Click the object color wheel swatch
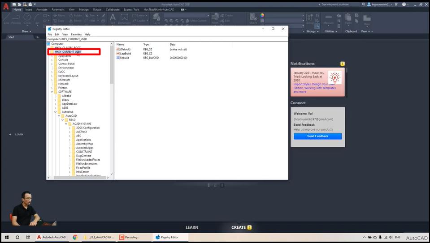Image resolution: width=430 pixels, height=243 pixels. pyautogui.click(x=262, y=15)
